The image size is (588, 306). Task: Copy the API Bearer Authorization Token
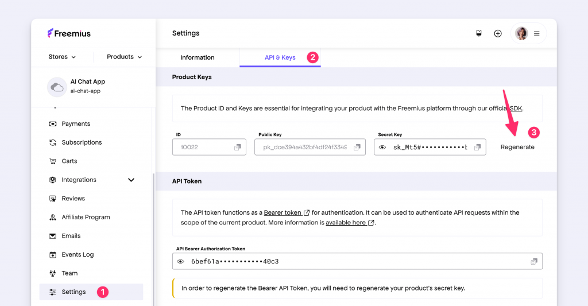[x=534, y=261]
